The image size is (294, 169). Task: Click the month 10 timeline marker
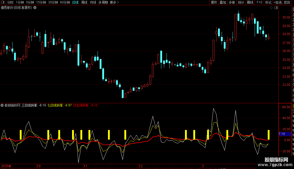(39, 166)
